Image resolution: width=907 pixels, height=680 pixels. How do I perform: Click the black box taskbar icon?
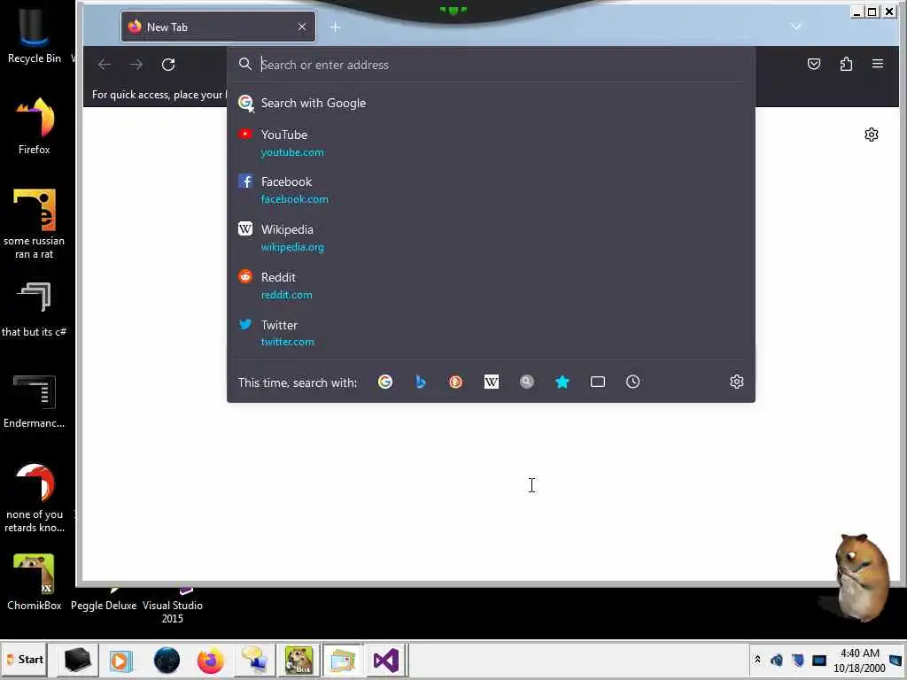(x=78, y=661)
